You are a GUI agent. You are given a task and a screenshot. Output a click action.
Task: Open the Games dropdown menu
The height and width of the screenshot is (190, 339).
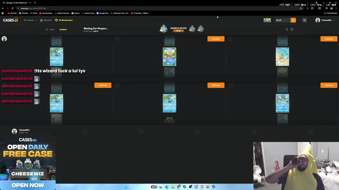pyautogui.click(x=30, y=20)
